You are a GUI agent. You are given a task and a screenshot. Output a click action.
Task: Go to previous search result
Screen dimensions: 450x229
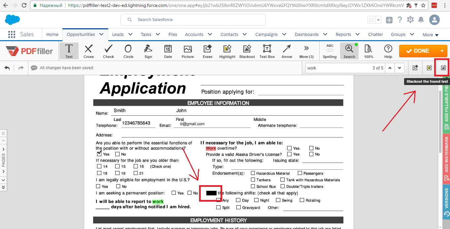tap(390, 68)
